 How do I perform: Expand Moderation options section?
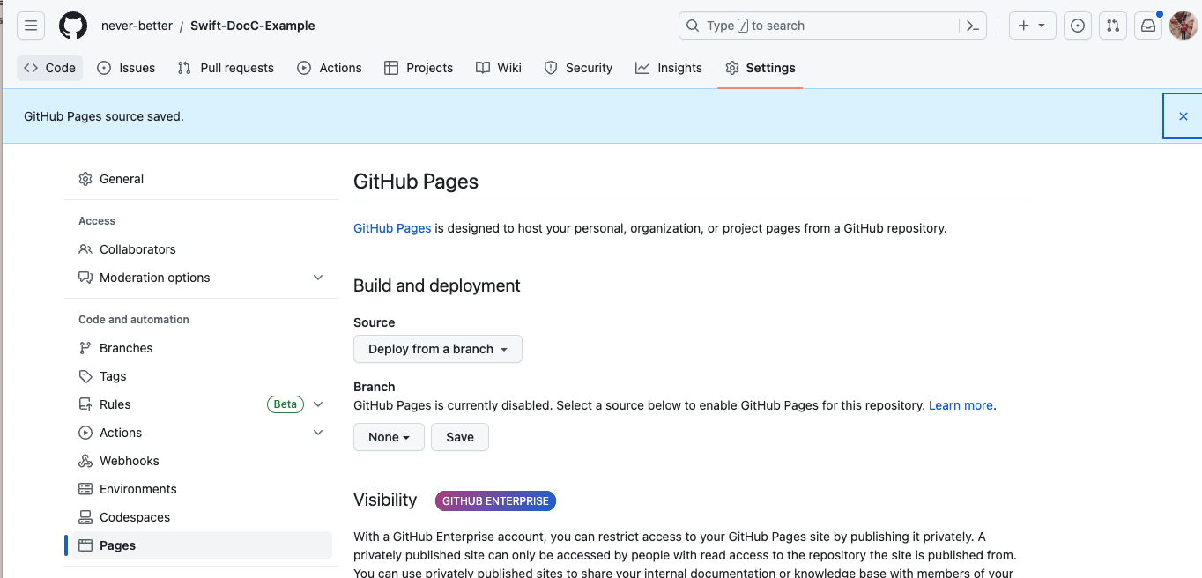201,278
